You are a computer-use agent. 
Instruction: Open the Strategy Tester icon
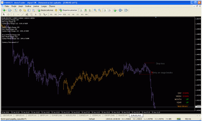pos(34,10)
